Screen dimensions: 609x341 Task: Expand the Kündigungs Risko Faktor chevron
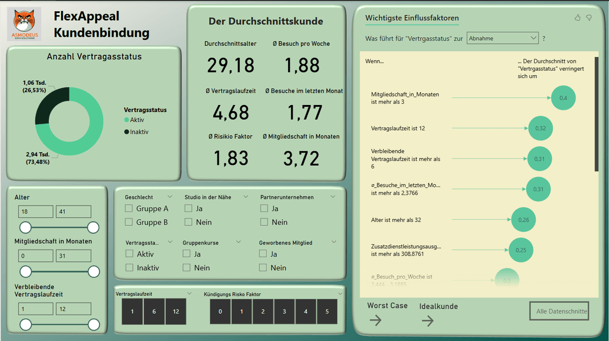click(x=340, y=294)
